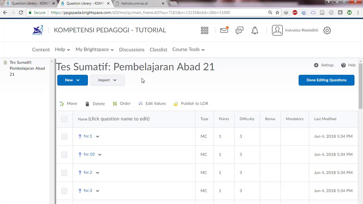Open the for.2 context menu chevron
The width and height of the screenshot is (363, 204).
[98, 173]
